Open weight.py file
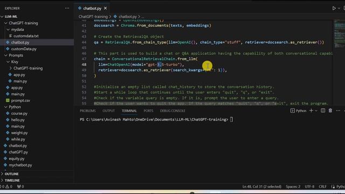The height and width of the screenshot is (194, 345). point(19,133)
